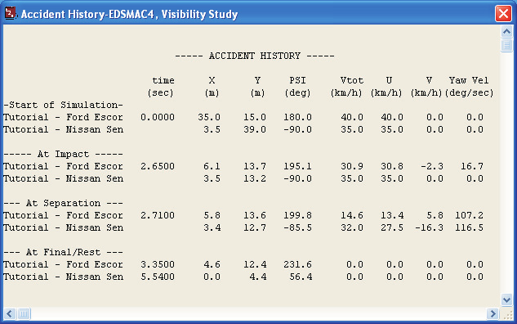The image size is (517, 324).
Task: Click the At Separation section label
Action: click(x=63, y=203)
